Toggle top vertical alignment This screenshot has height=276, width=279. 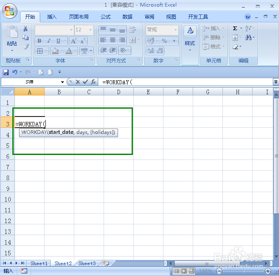point(103,29)
